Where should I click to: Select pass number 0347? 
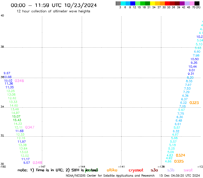(30, 127)
